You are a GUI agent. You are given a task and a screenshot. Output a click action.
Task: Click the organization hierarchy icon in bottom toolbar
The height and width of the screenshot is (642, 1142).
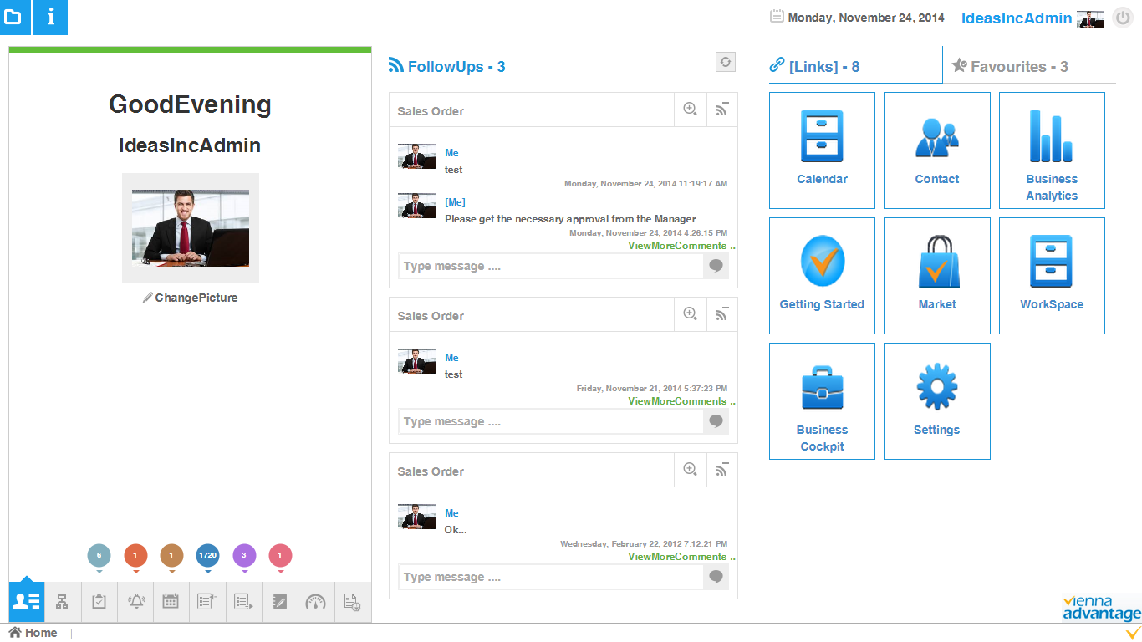point(63,601)
